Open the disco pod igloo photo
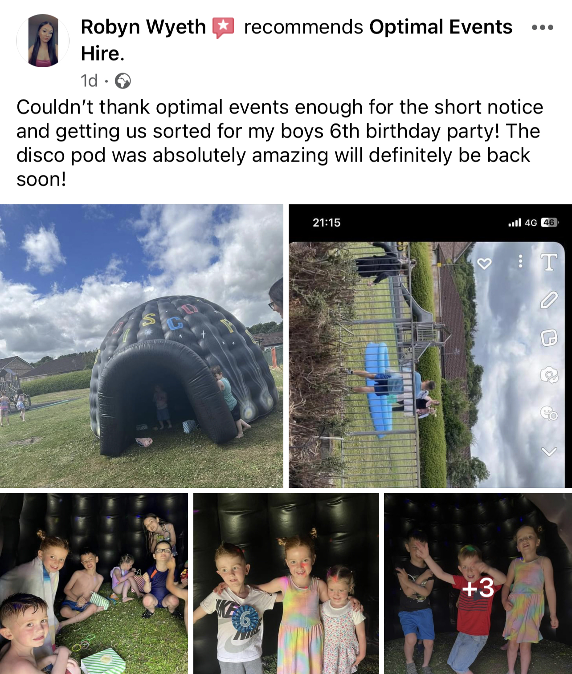The image size is (572, 674). (x=141, y=346)
